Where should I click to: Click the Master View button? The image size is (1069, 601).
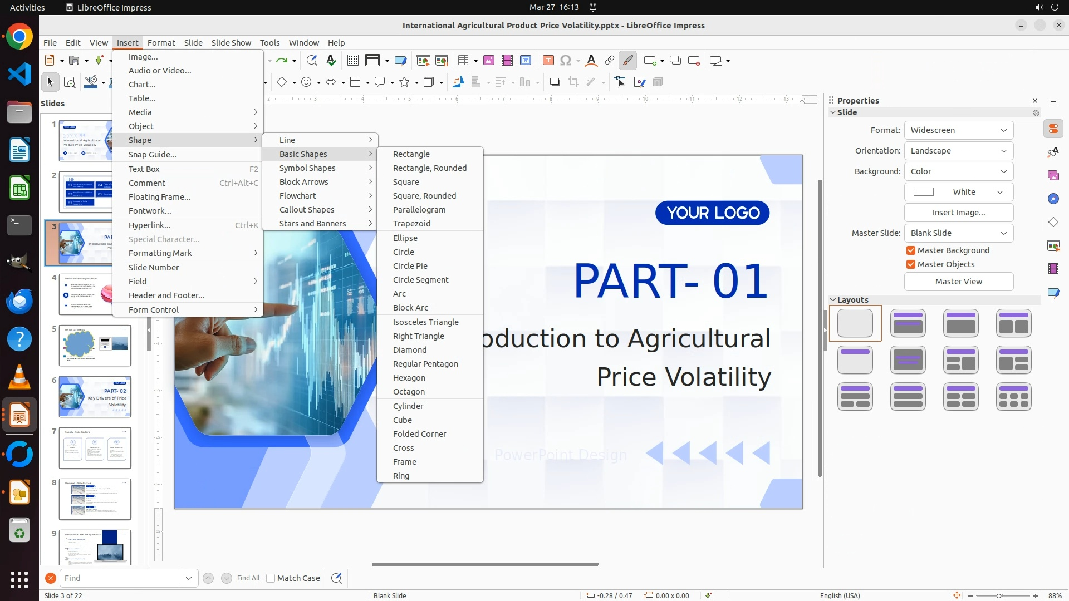pyautogui.click(x=958, y=282)
